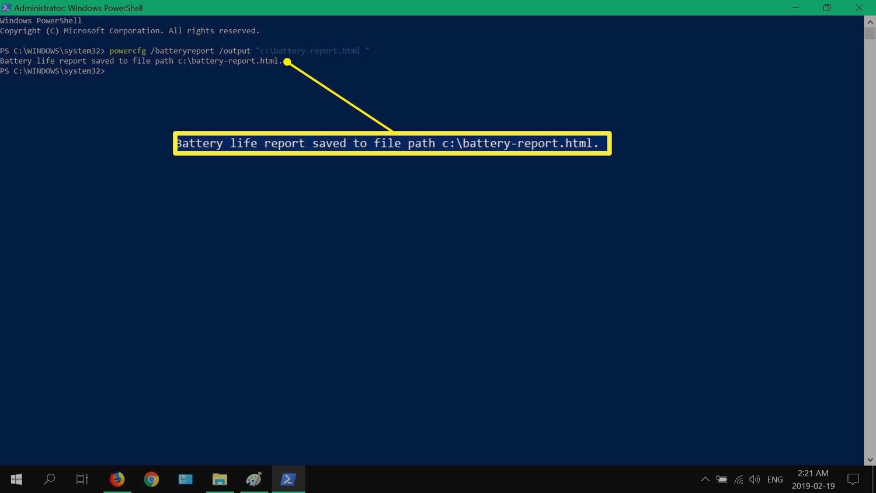Image resolution: width=876 pixels, height=493 pixels.
Task: Click the PowerShell icon in the title bar
Action: tap(6, 8)
